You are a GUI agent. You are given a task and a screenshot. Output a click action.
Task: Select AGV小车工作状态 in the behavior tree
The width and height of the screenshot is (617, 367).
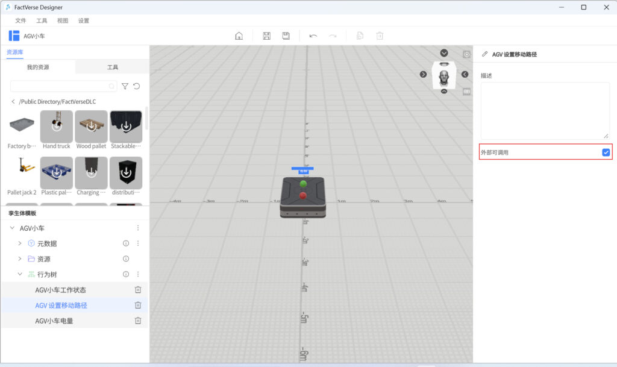[61, 290]
